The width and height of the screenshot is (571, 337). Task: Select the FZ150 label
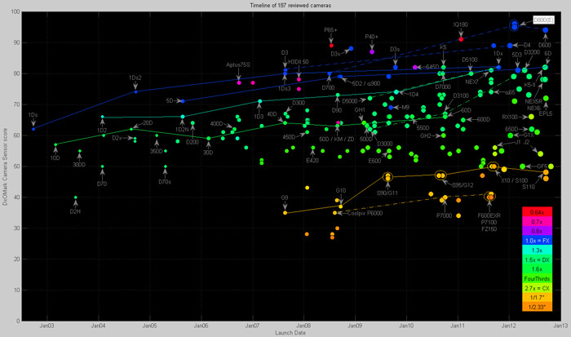489,228
